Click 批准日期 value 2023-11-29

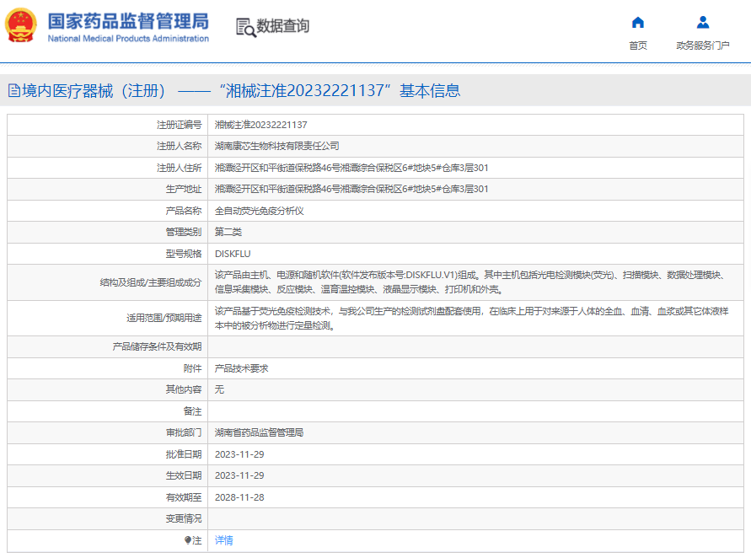tap(239, 454)
